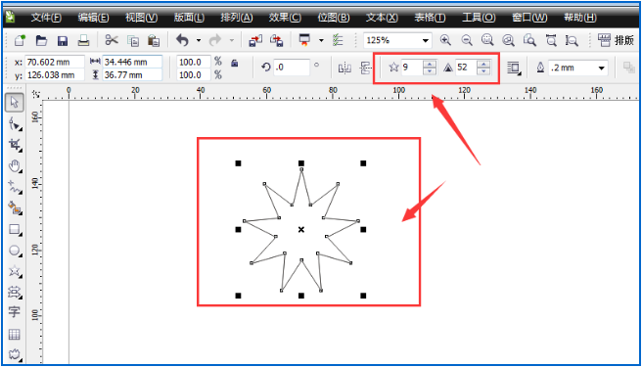Select the Text tool
642x367 pixels.
click(x=15, y=313)
